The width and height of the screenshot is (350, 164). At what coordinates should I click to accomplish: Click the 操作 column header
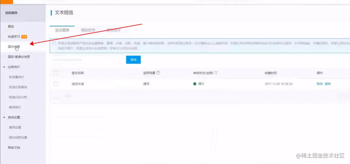point(320,73)
